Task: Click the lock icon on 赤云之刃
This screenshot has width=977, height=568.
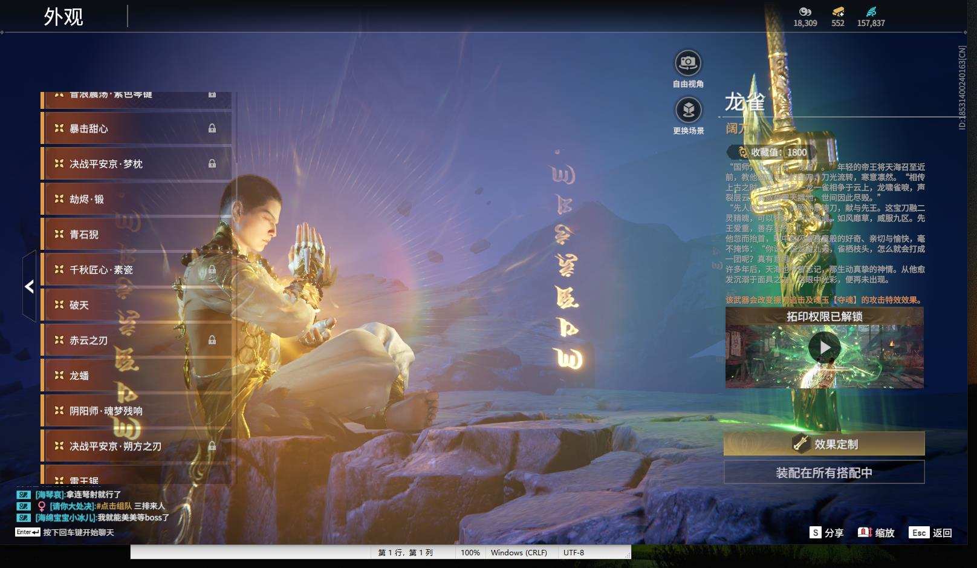Action: click(212, 340)
